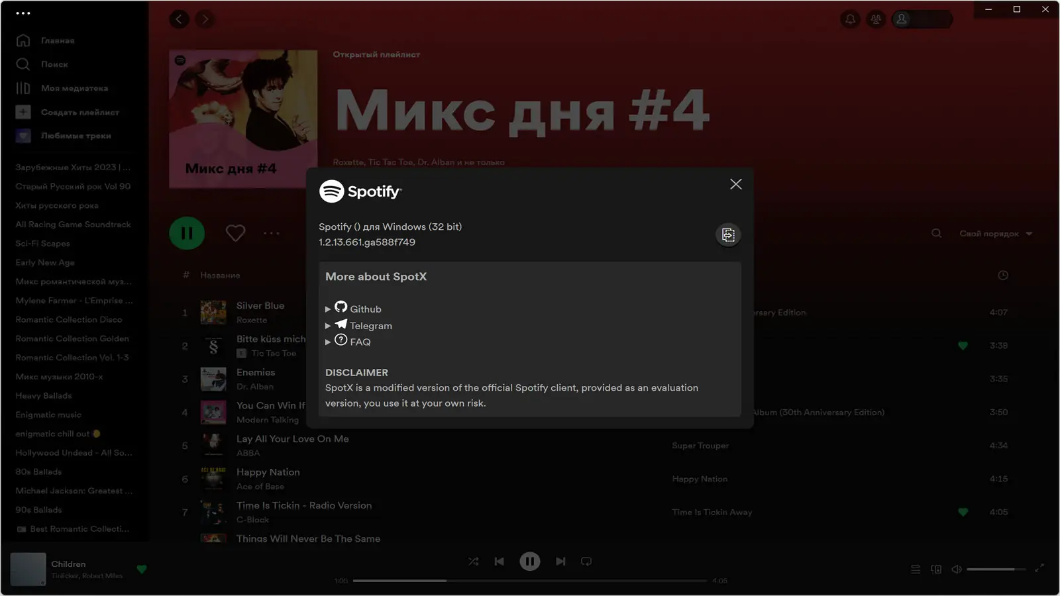Click Happy Nation track cover

[x=213, y=479]
